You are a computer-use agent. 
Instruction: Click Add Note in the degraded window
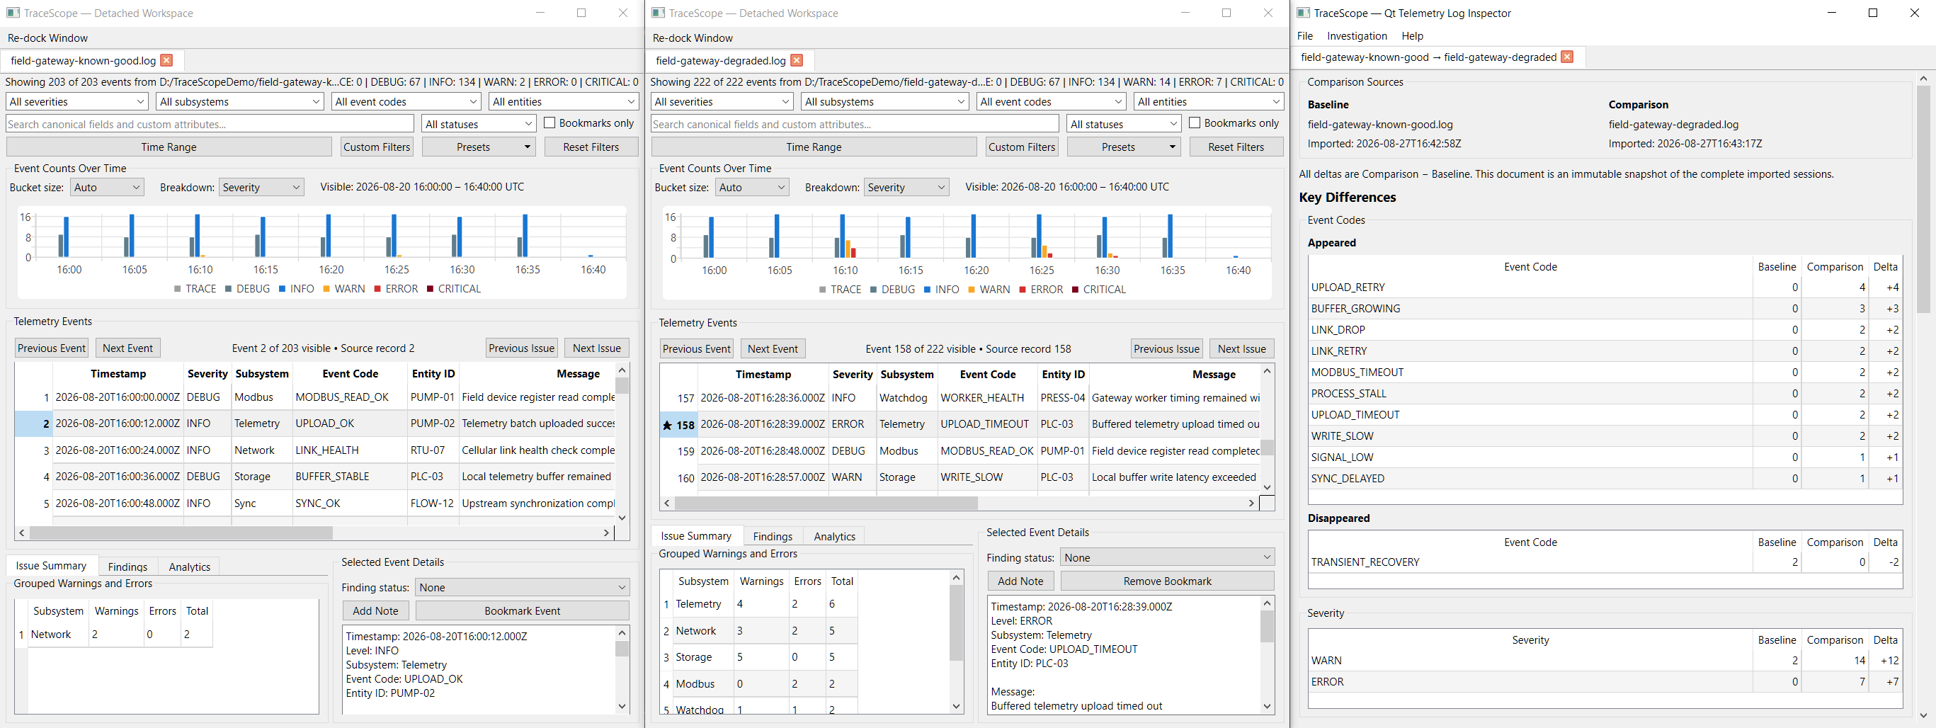pyautogui.click(x=1020, y=581)
